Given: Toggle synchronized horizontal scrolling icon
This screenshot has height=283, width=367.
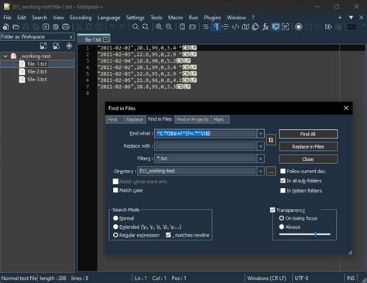Looking at the screenshot, I should click(x=192, y=27).
